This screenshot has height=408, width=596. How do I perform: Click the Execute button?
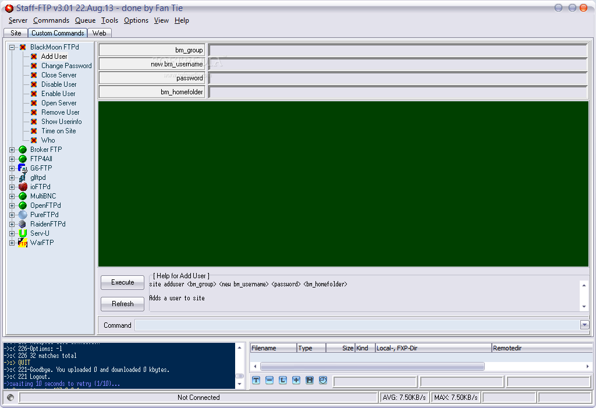122,282
